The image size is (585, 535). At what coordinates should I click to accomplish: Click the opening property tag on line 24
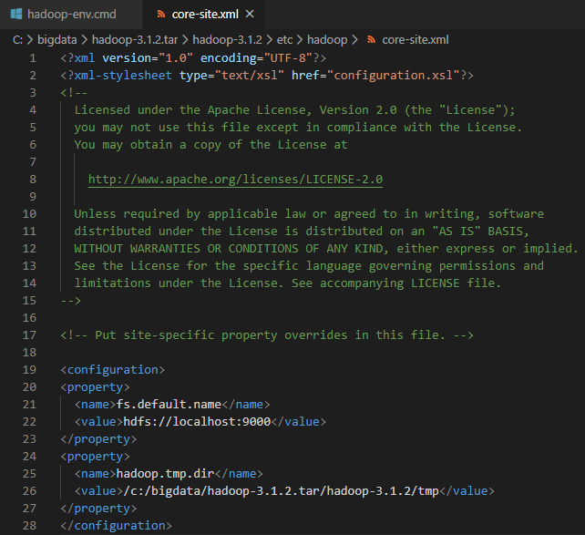coord(95,457)
